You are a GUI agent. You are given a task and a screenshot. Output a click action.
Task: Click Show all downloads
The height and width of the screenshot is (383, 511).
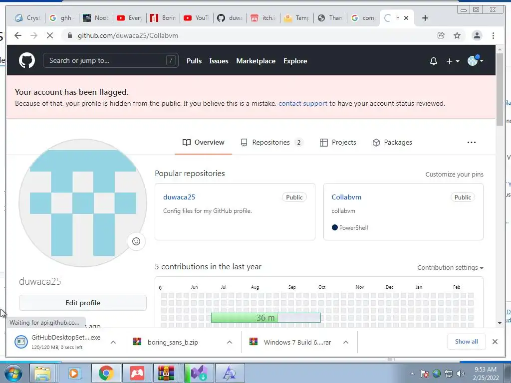tap(467, 341)
